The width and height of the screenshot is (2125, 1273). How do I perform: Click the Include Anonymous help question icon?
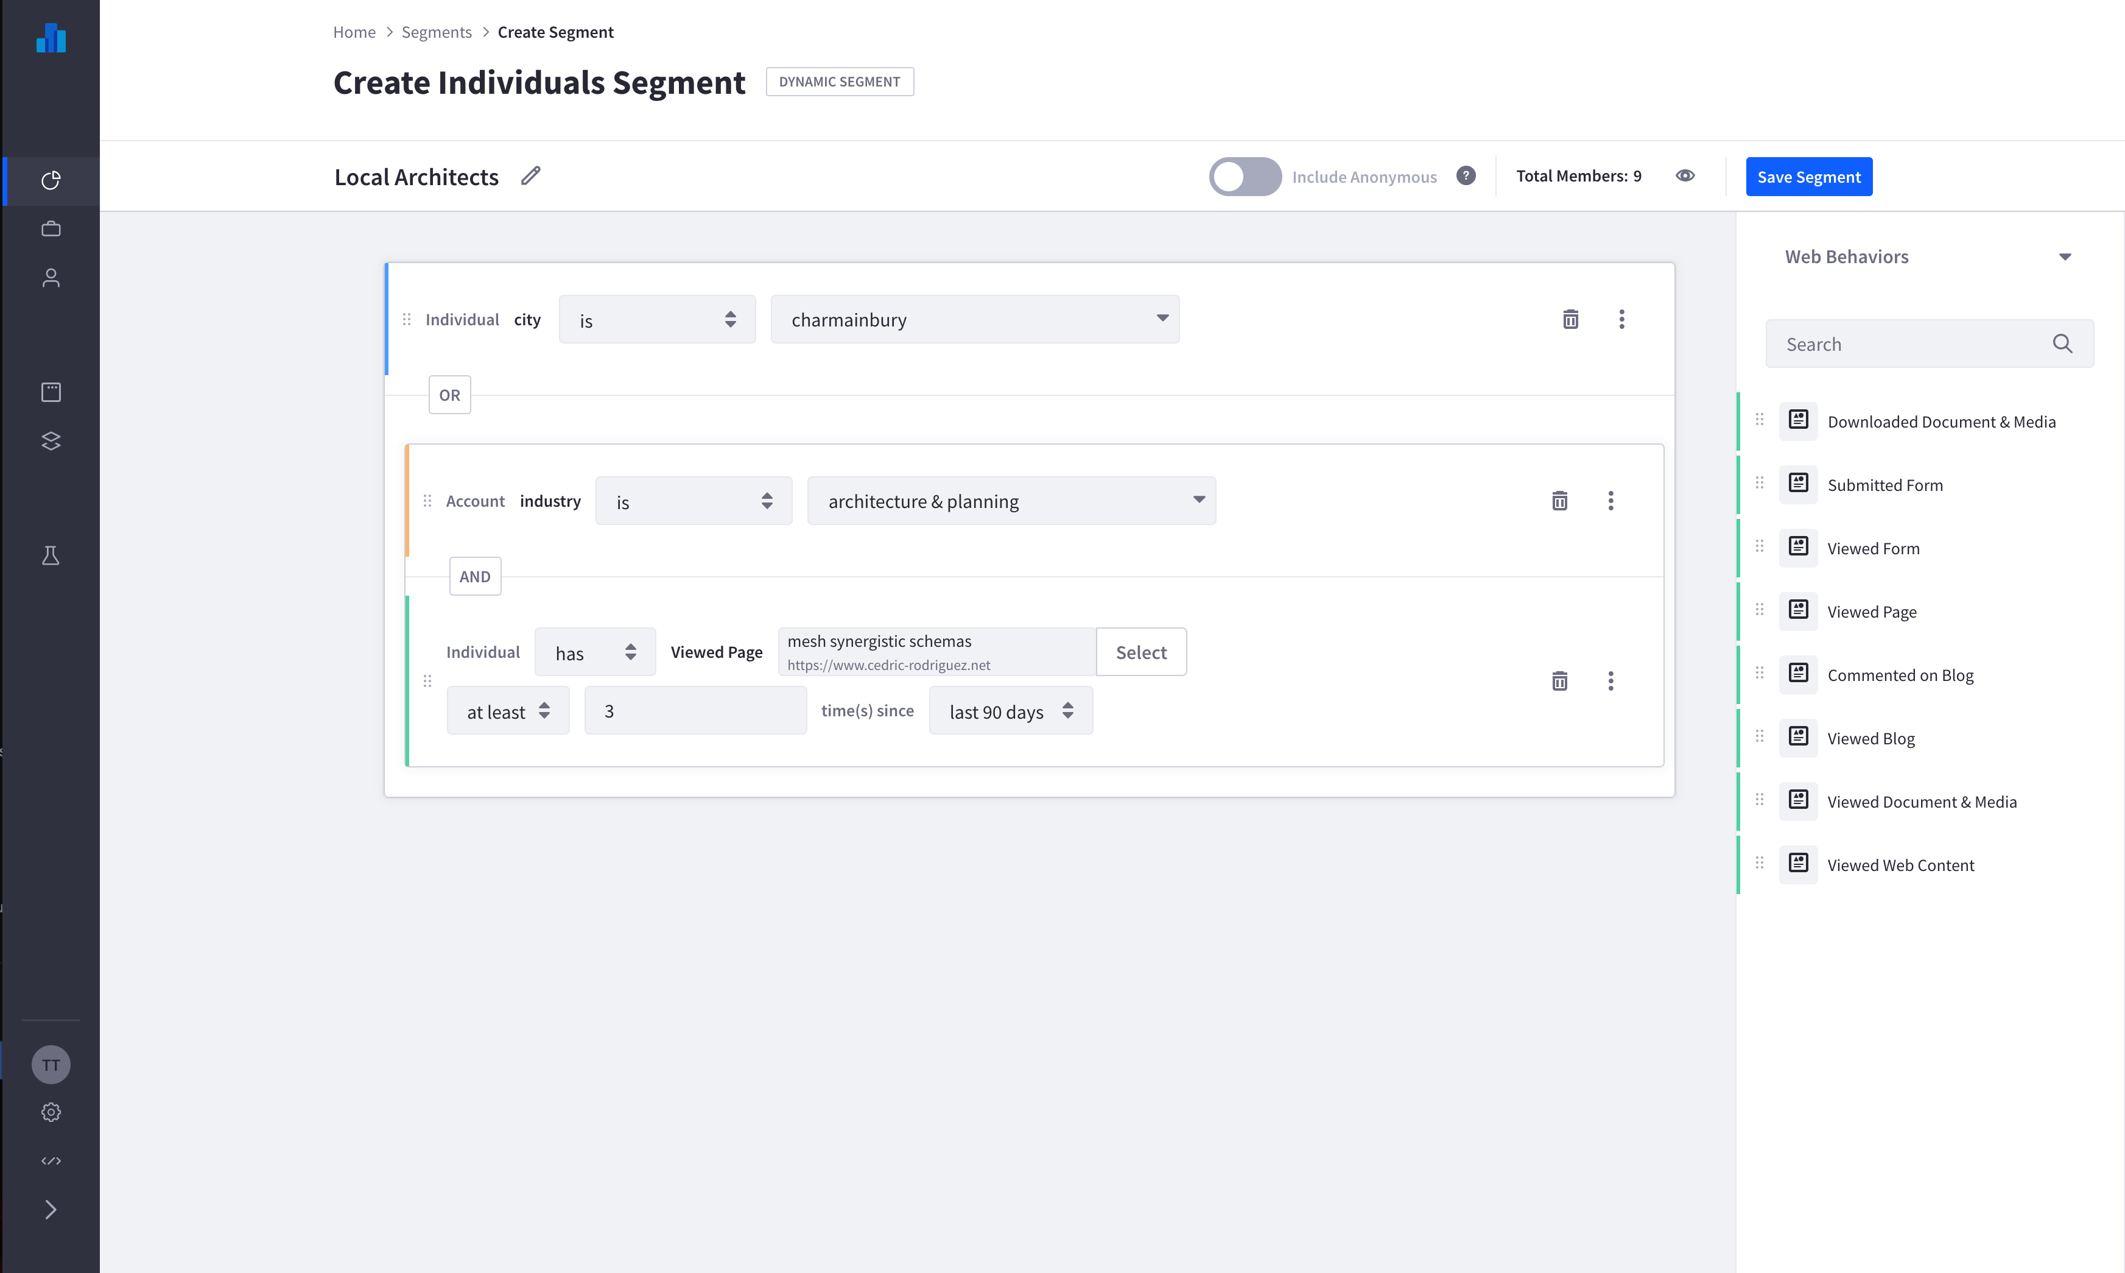coord(1466,176)
